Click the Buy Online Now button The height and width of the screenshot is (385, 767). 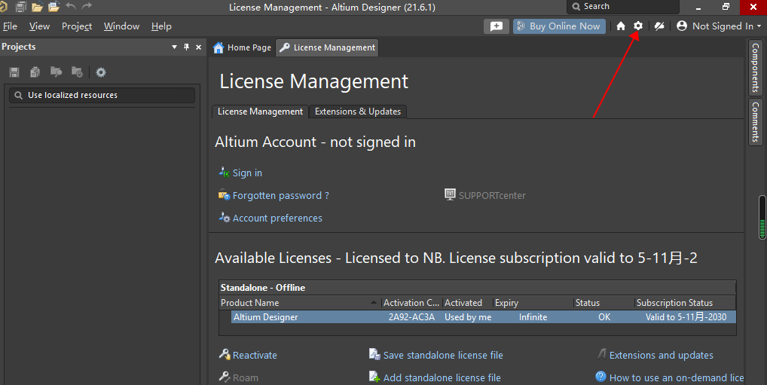(558, 26)
